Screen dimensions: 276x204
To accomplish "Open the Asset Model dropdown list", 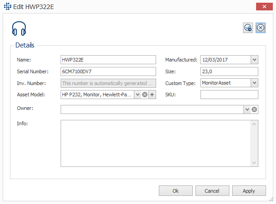I will pos(138,95).
